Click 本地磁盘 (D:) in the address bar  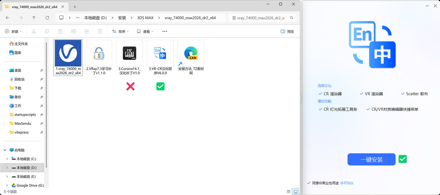point(96,18)
